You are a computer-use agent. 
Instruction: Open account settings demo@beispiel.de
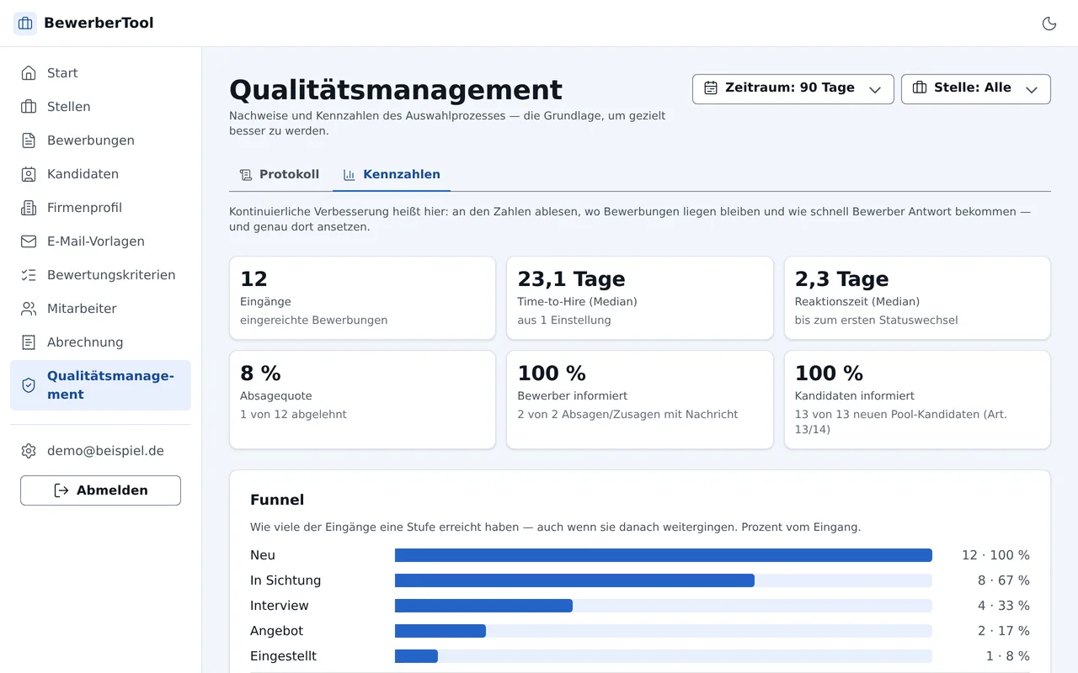pos(100,451)
